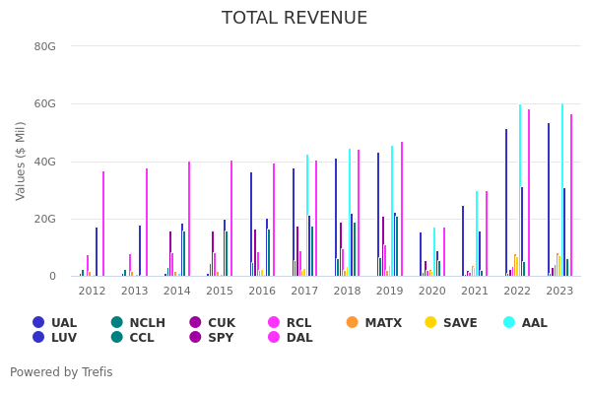Toggle the DAL legend entry
Screen dimensions: 591x394
pyautogui.click(x=298, y=337)
